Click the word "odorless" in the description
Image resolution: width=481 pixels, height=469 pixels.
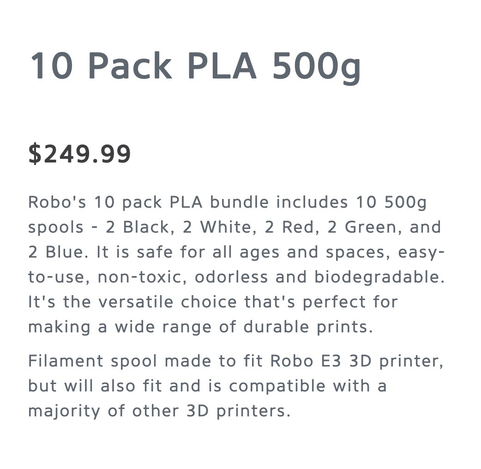[231, 277]
